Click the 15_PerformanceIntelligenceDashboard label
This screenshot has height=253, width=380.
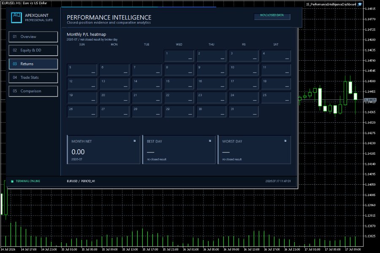pos(331,4)
